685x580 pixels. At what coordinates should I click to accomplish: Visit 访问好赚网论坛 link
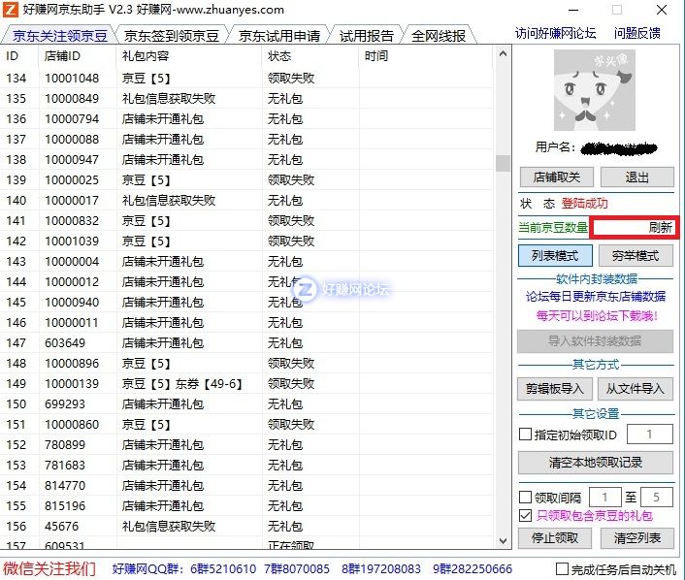point(555,33)
